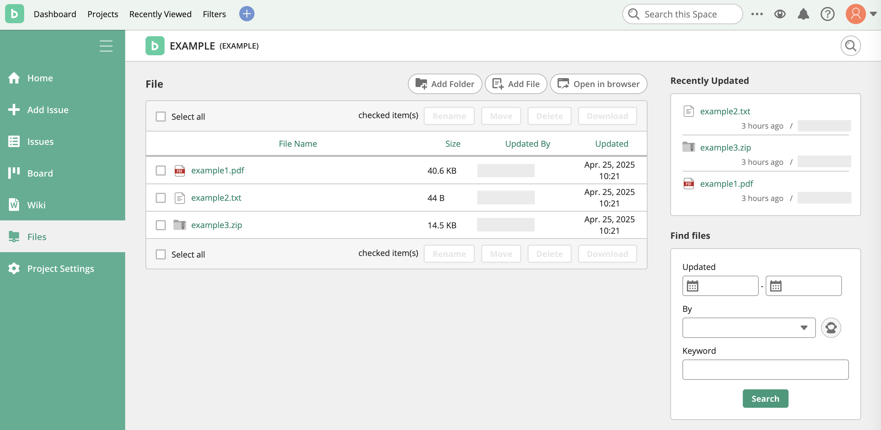Open project search magnifier icon
This screenshot has width=881, height=430.
(850, 46)
